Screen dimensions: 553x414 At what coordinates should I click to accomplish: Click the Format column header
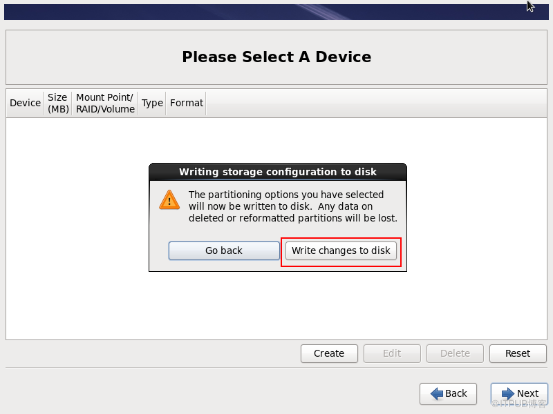click(187, 103)
